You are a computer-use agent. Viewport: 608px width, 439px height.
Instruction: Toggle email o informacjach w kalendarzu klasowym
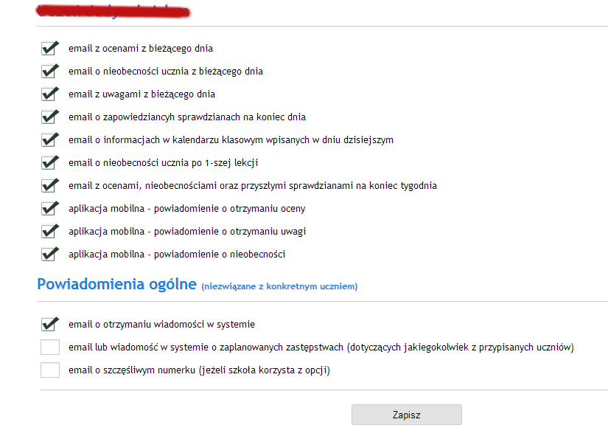click(50, 140)
